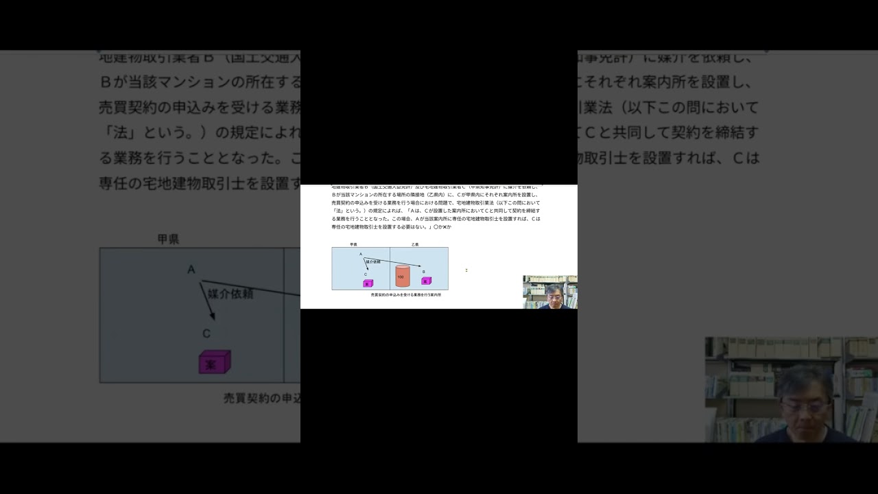This screenshot has width=878, height=494.
Task: Click the small yellow mark right of the diagram
Action: pos(466,270)
